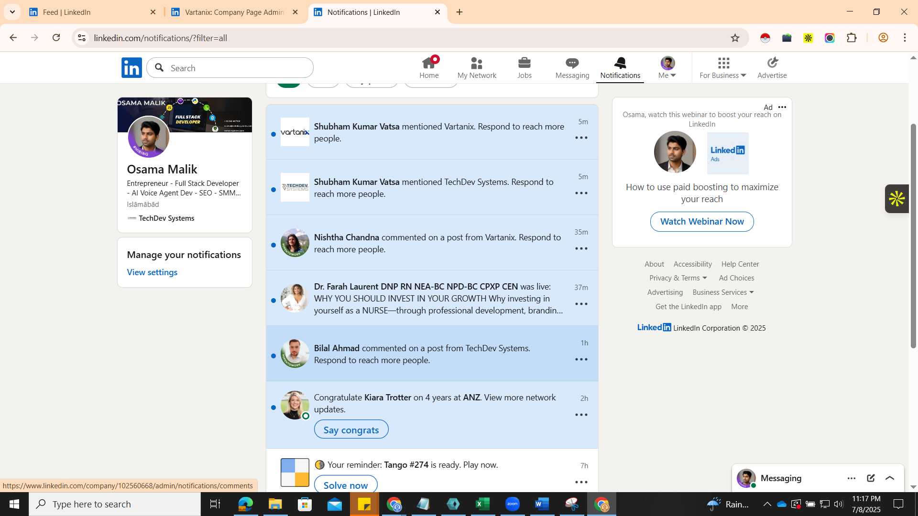
Task: Open TechDev Systems company link in sidebar
Action: pyautogui.click(x=166, y=218)
